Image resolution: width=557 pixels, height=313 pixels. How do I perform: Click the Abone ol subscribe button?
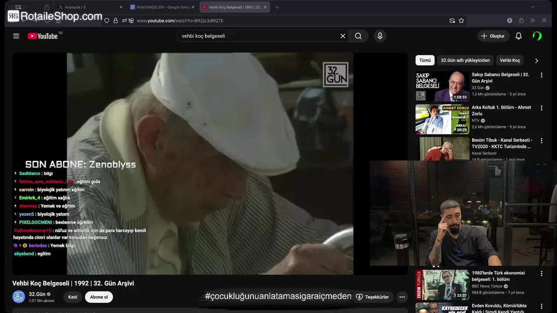point(99,297)
